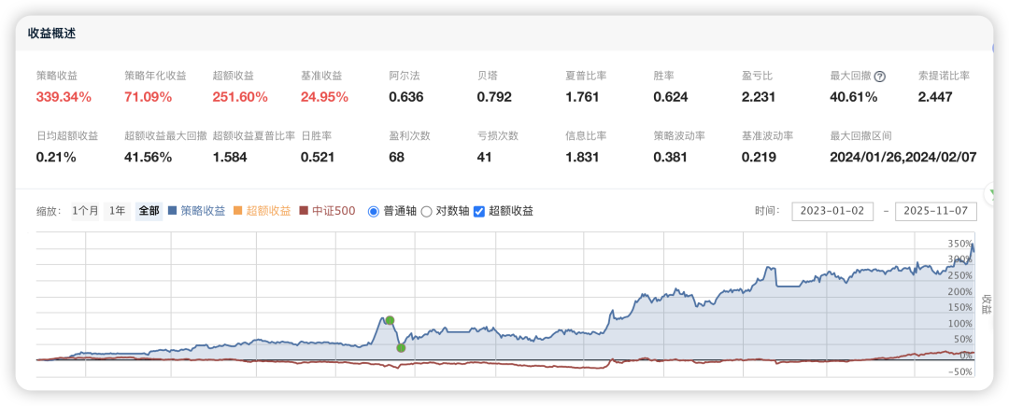Click the orange 超额收益 legend square
Screen dimensions: 1009x406
[237, 211]
